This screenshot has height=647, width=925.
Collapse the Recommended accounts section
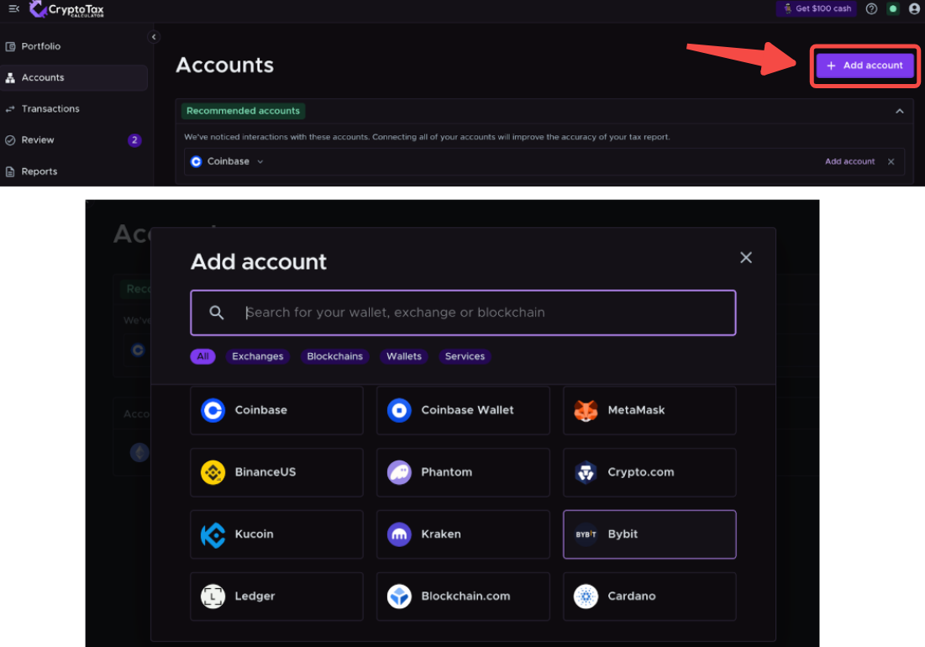(x=900, y=111)
